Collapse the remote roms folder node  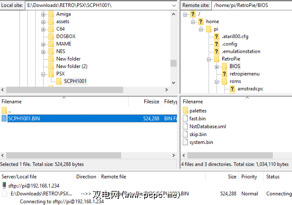[217, 82]
